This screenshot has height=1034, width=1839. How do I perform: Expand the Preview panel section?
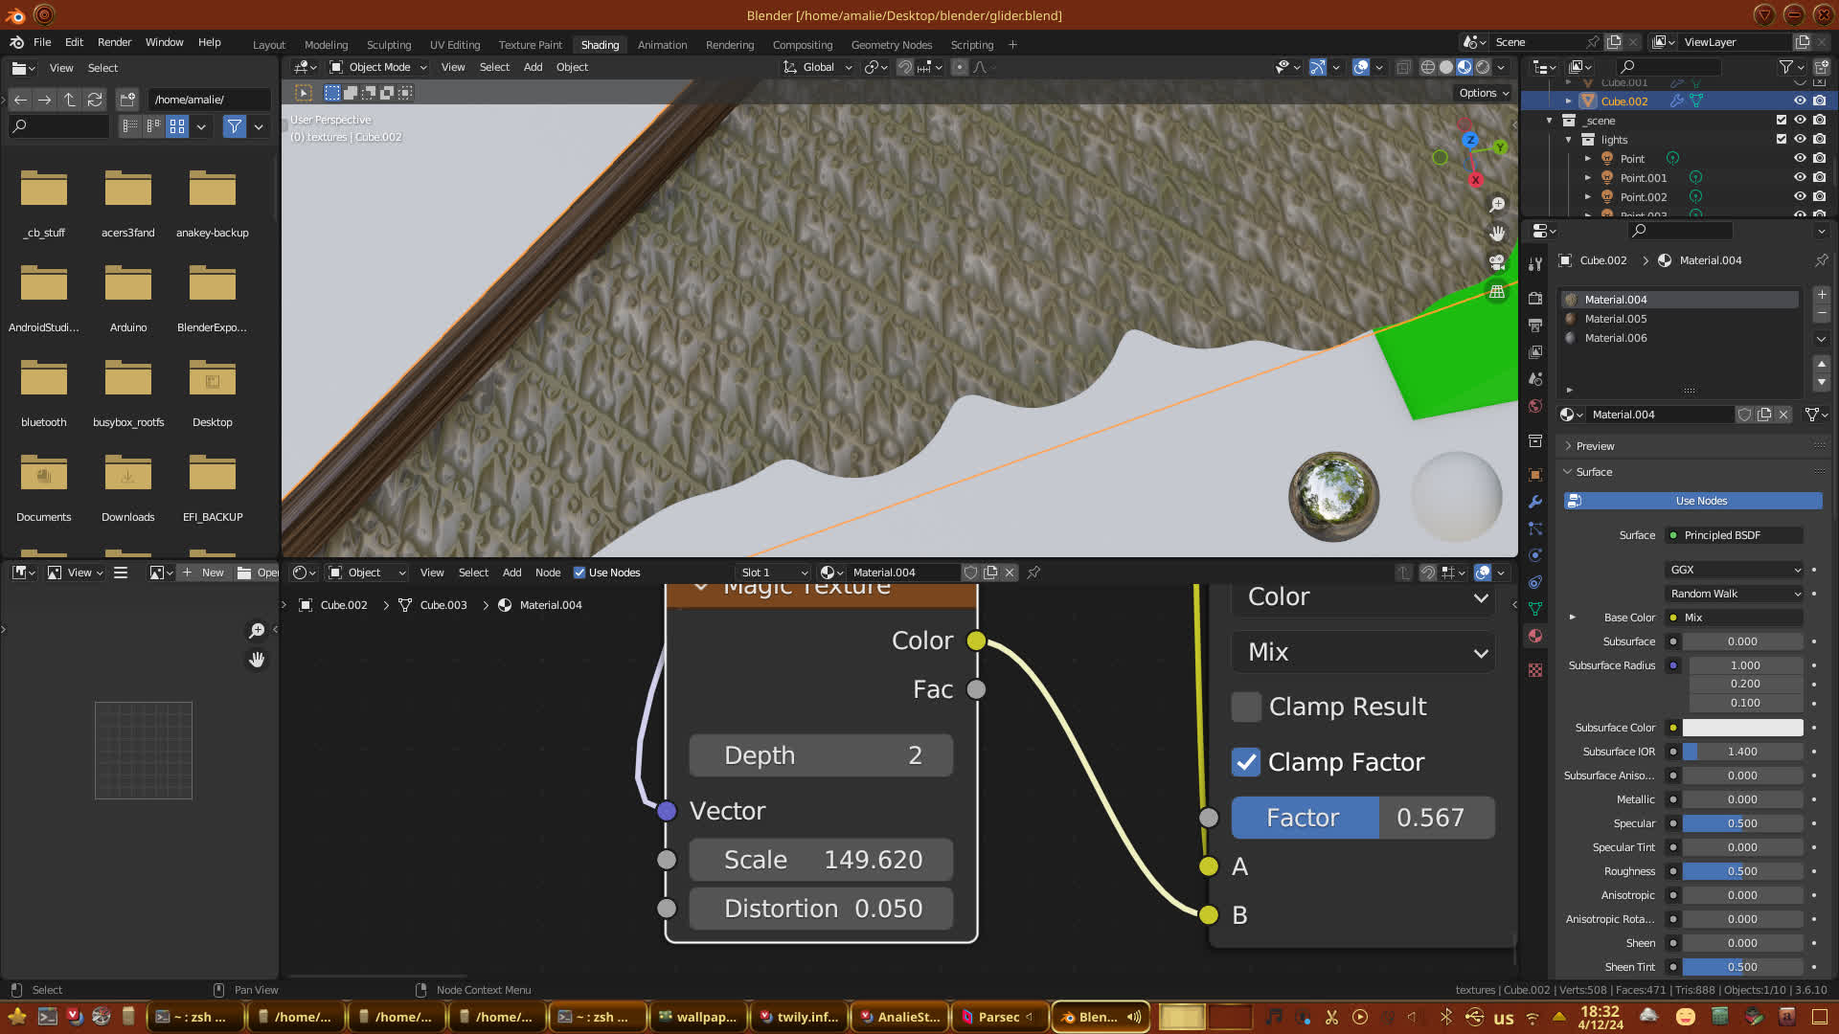pos(1595,446)
